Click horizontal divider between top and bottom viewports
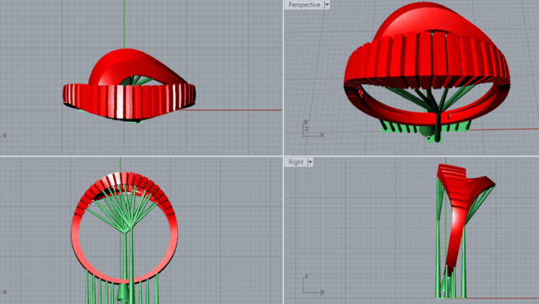Screen dimensions: 539x304 tap(144, 156)
